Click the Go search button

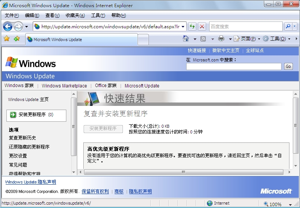(288, 66)
